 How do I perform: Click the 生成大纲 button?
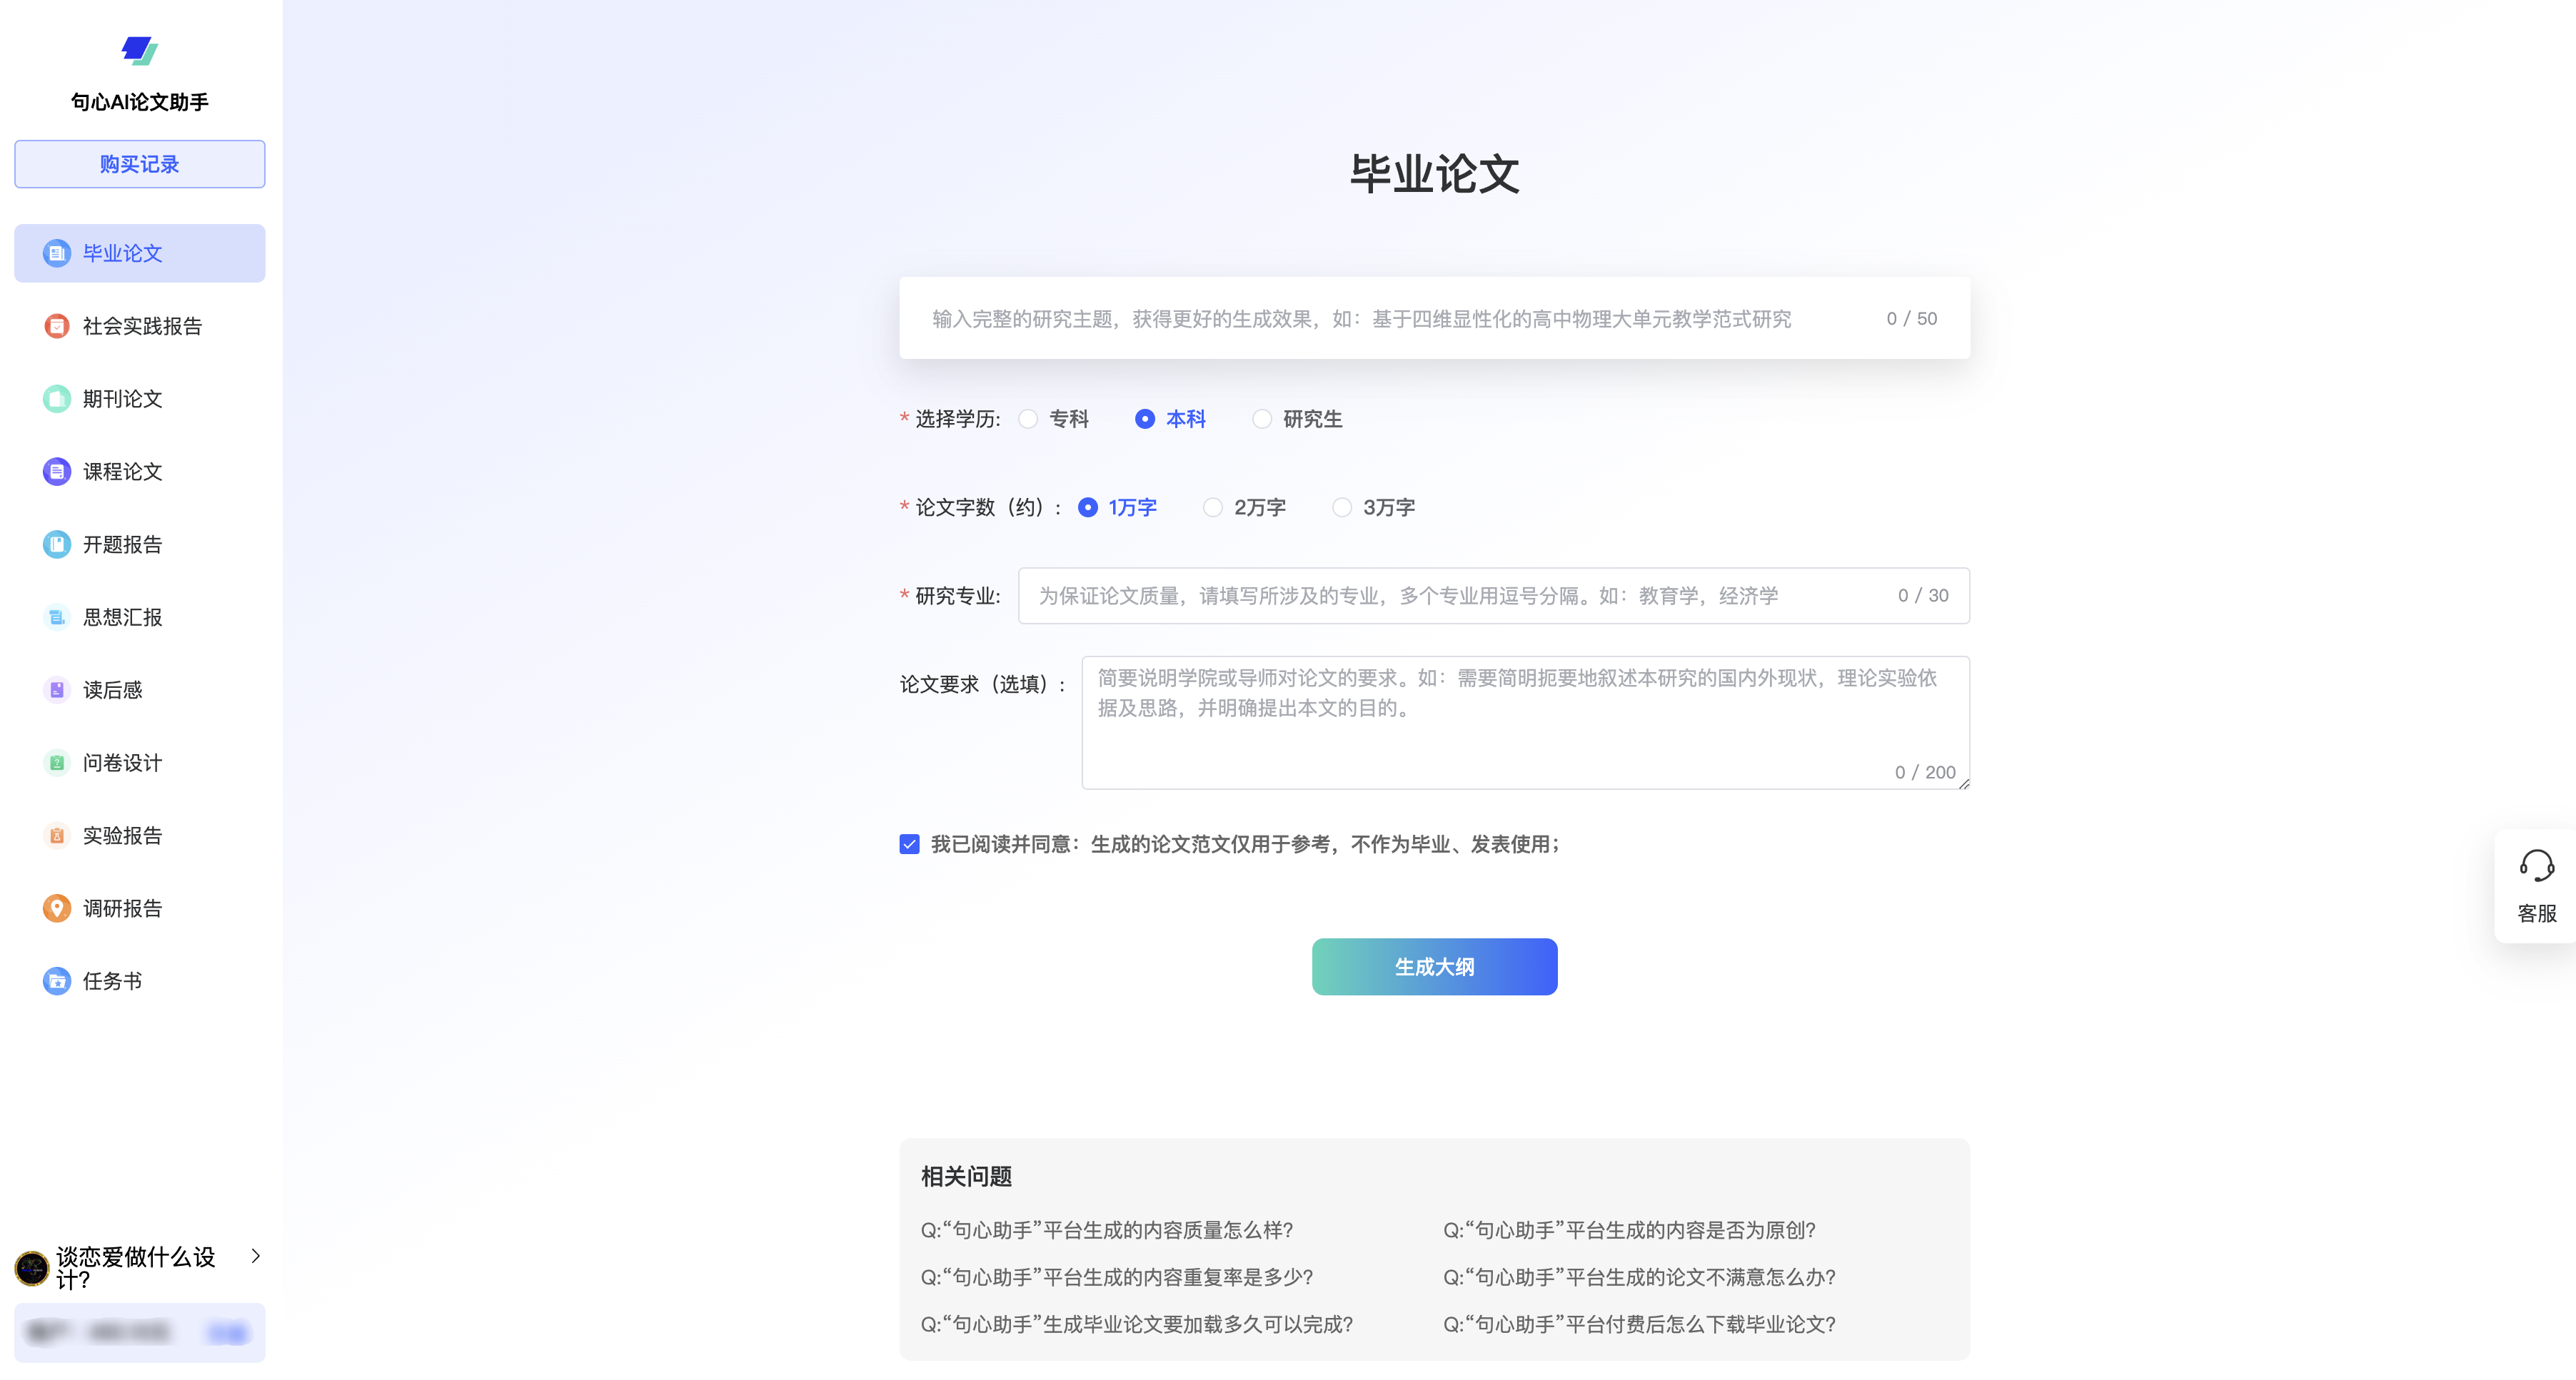(x=1434, y=966)
